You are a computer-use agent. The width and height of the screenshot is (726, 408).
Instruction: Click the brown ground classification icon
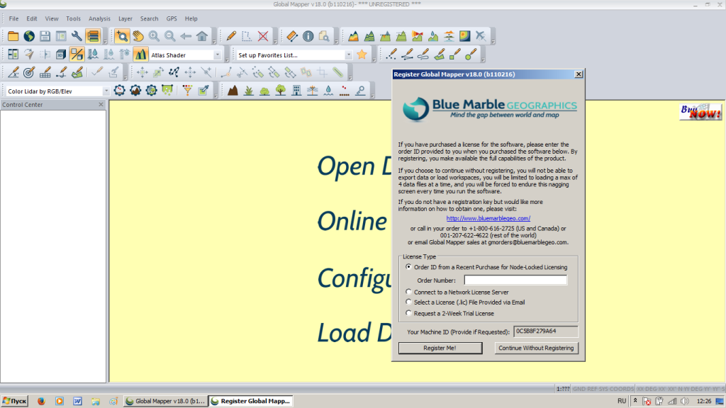click(233, 91)
